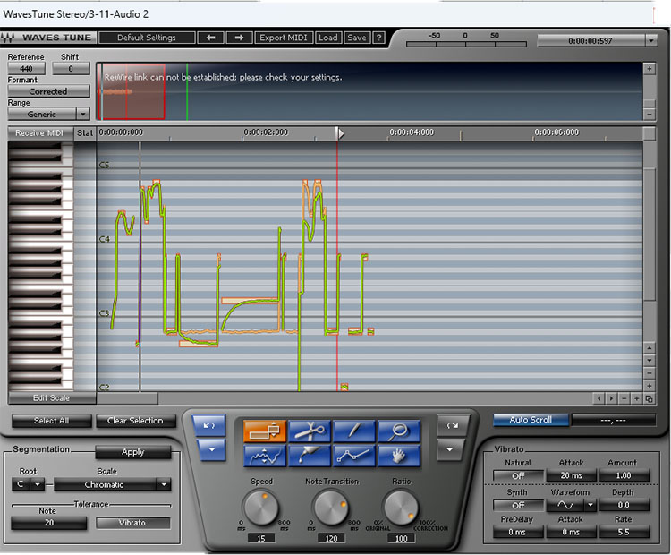Click Speed value 15 field
The image size is (671, 555).
click(x=261, y=539)
